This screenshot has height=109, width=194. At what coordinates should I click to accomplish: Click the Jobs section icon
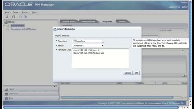pyautogui.click(x=7, y=98)
